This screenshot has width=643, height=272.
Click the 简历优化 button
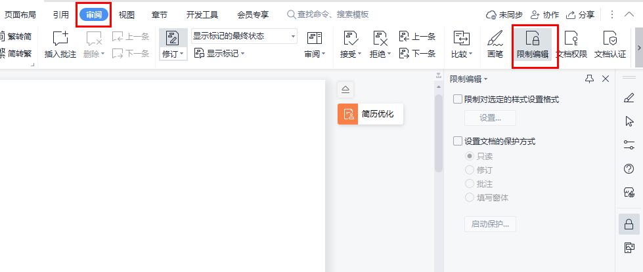click(x=370, y=114)
